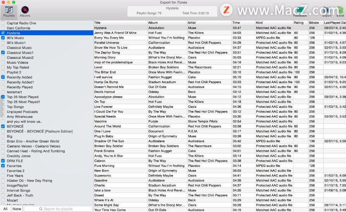The width and height of the screenshot is (346, 212).
Task: Select song The Zephyr Song
Action: [107, 52]
